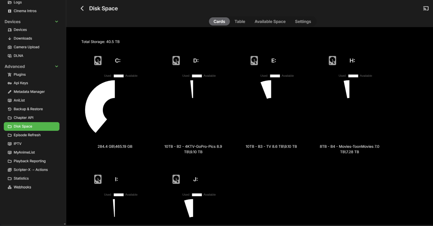Click the 'Total Storage: 40.5 TB' text
The image size is (433, 226).
(x=100, y=42)
